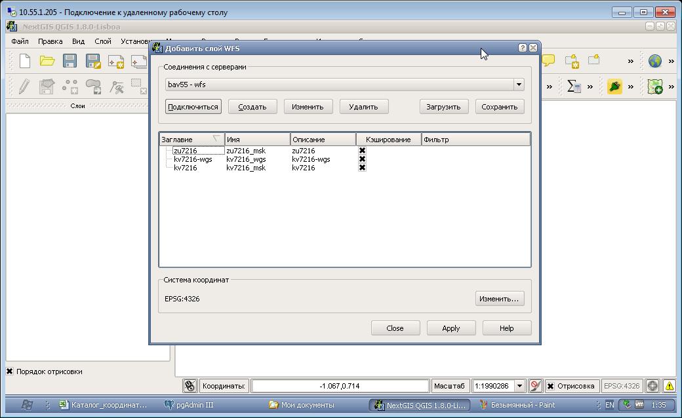Open the Правка menu
The height and width of the screenshot is (418, 682).
[x=50, y=41]
